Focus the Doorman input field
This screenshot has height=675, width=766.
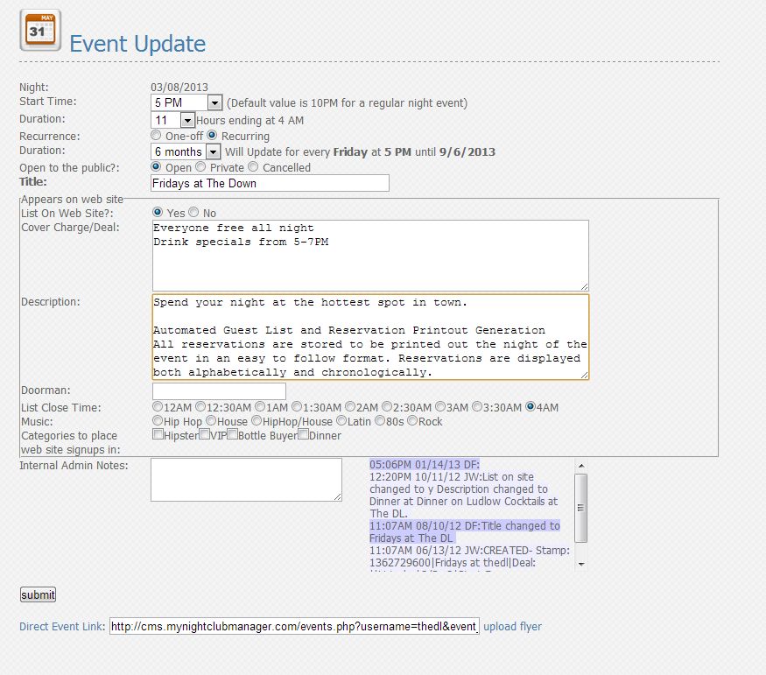point(220,391)
